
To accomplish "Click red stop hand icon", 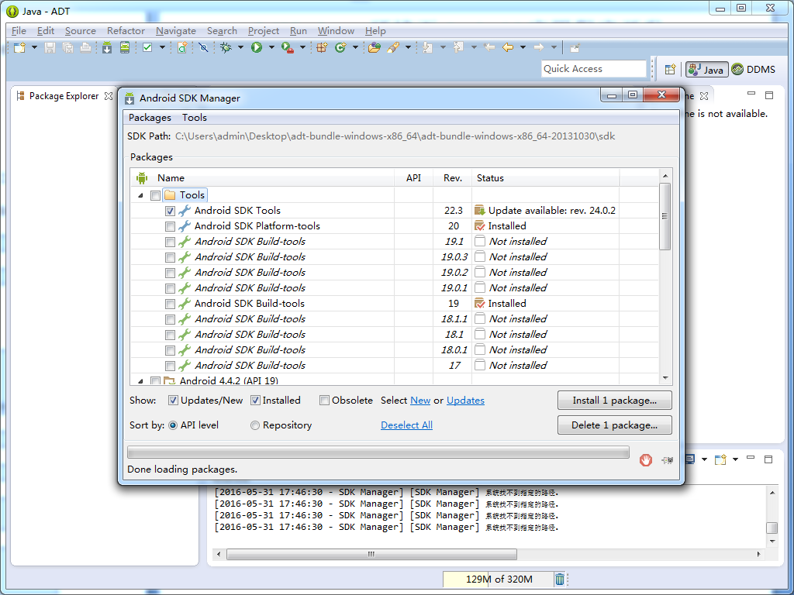I will [645, 460].
